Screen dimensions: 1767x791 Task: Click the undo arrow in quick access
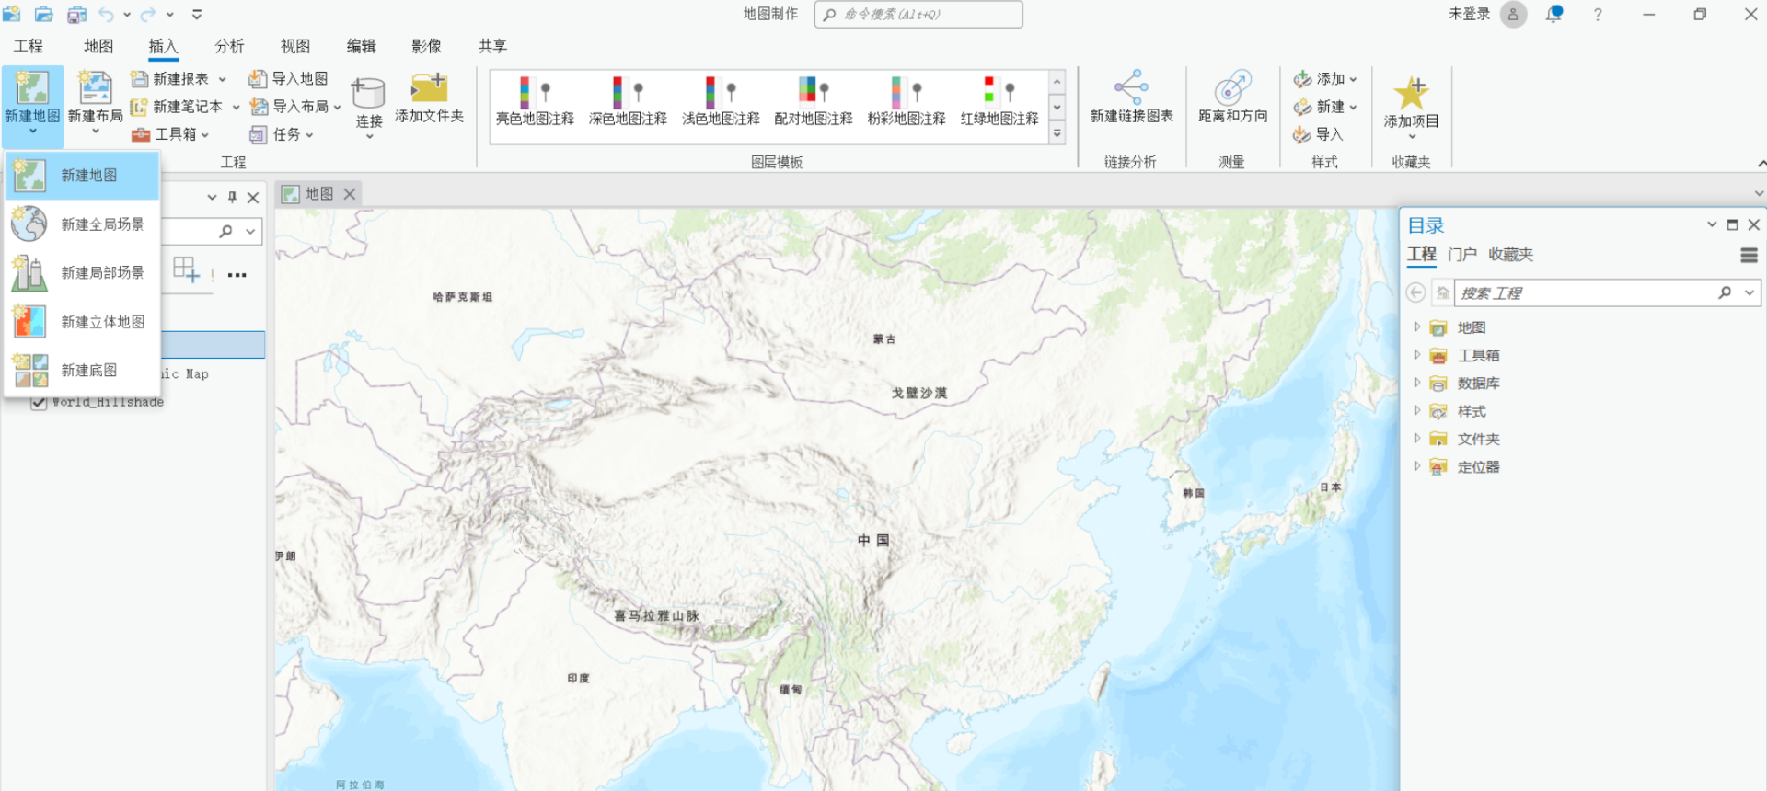(x=107, y=15)
